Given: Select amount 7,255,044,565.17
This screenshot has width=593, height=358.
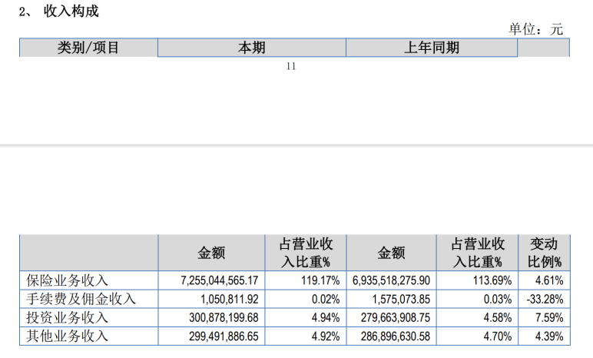Looking at the screenshot, I should (x=220, y=280).
